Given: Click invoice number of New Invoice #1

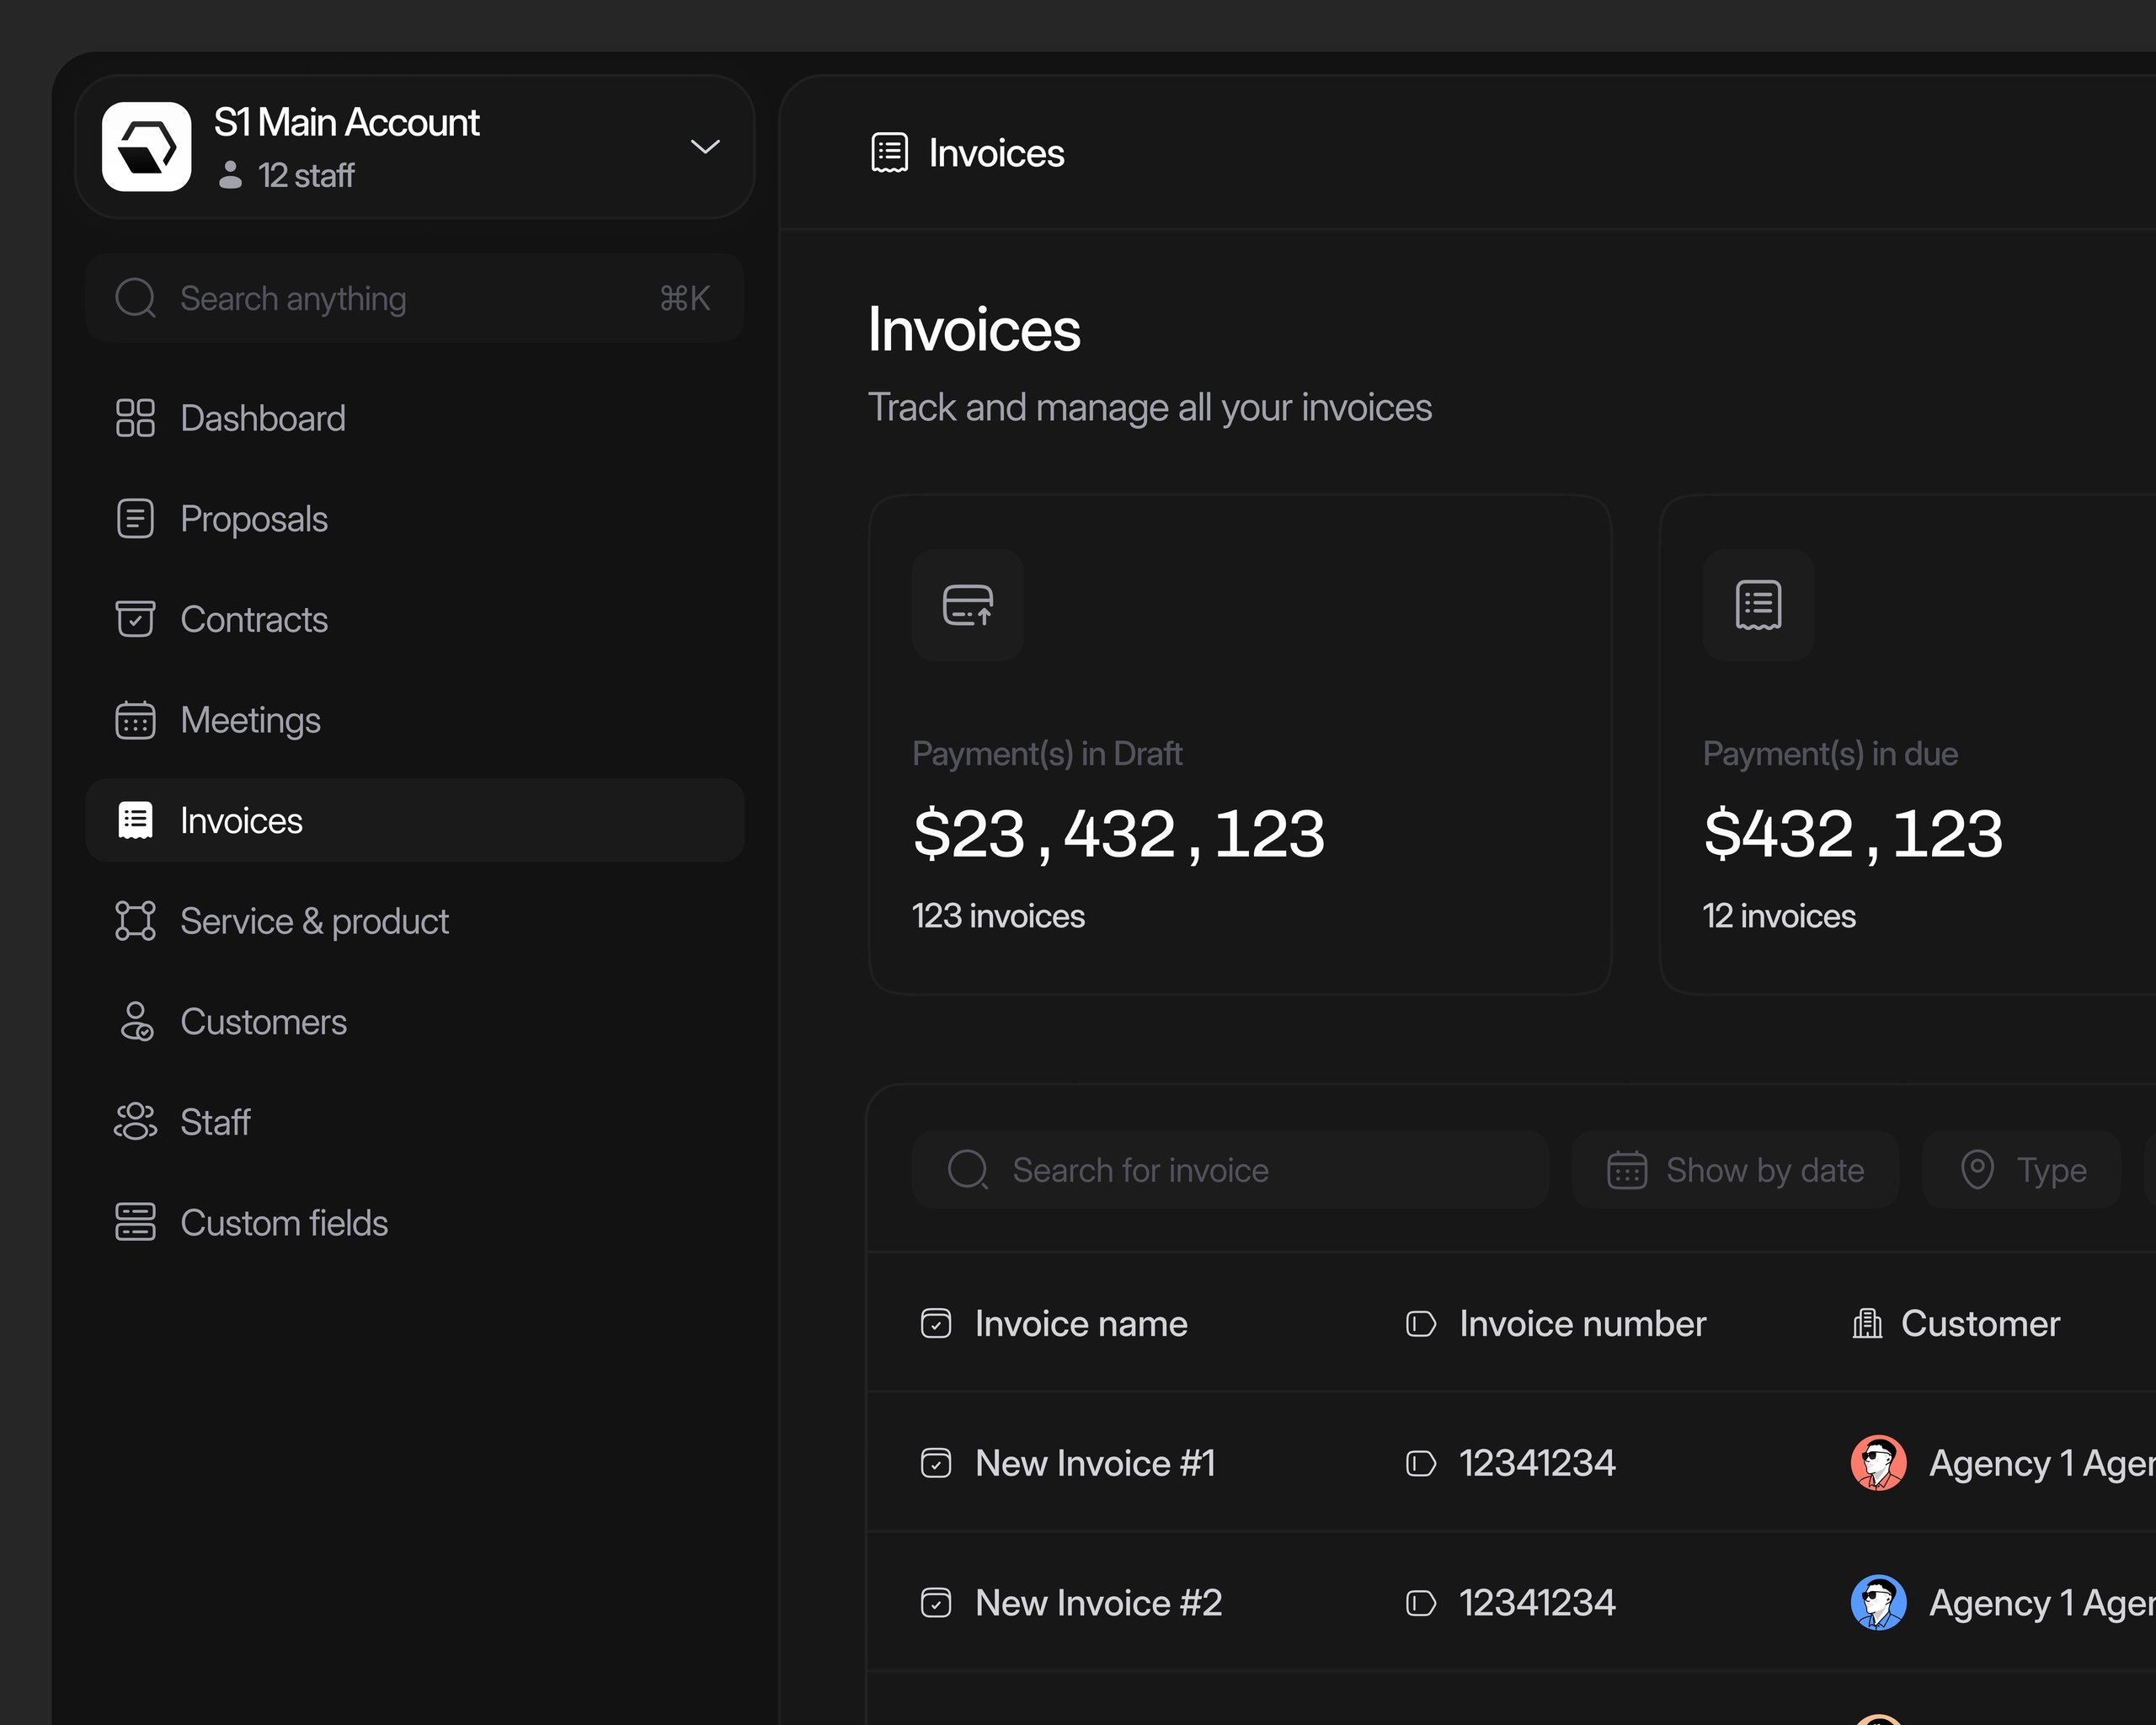Looking at the screenshot, I should pos(1537,1463).
